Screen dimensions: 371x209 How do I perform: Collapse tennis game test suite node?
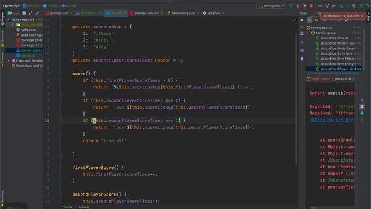point(308,33)
